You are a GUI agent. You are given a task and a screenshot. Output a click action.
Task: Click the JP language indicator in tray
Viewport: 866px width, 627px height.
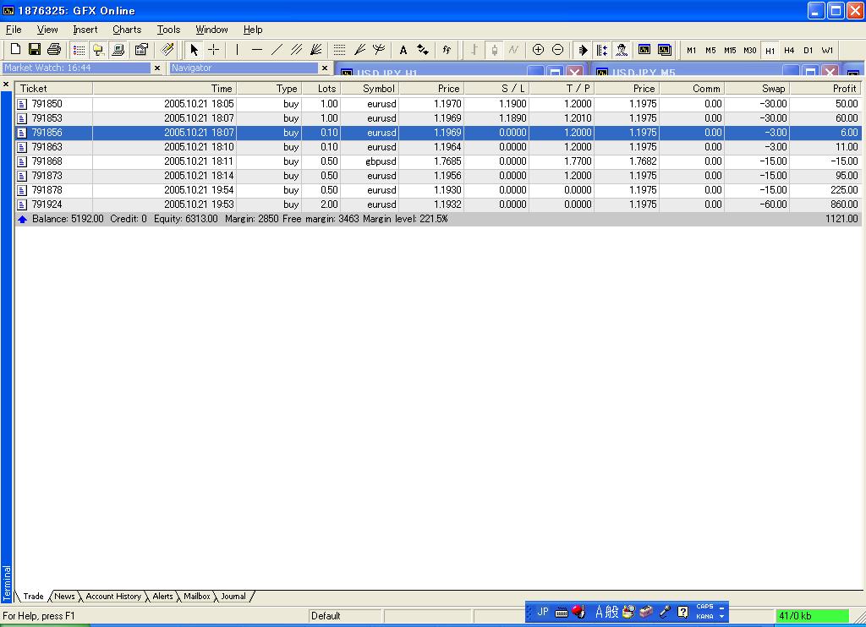[x=543, y=612]
